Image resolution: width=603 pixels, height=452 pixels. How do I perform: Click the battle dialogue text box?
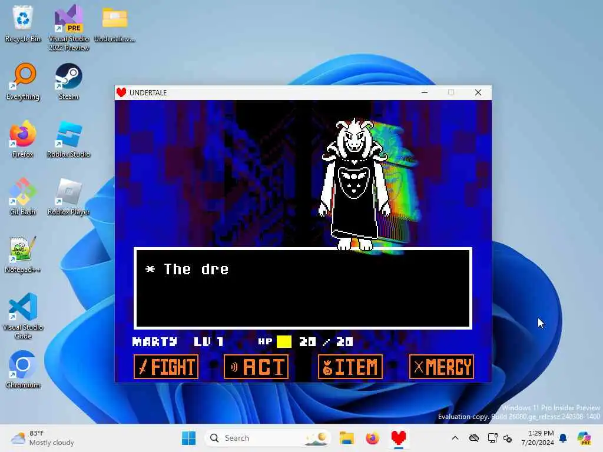(303, 288)
